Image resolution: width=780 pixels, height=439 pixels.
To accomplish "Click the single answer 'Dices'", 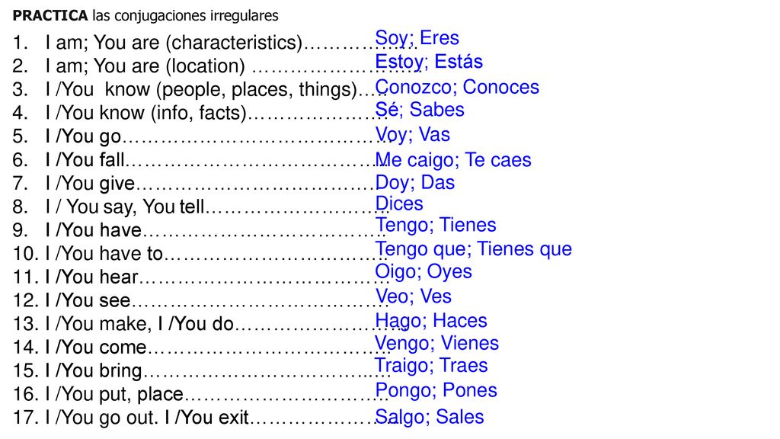I will [x=399, y=203].
